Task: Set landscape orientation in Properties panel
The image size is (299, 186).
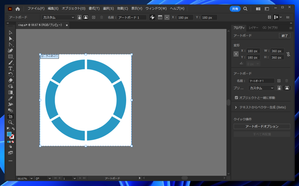Action: 287,88
